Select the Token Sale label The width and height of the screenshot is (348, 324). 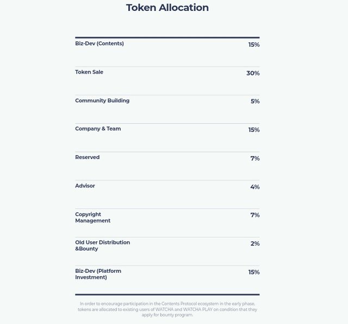[x=89, y=72]
